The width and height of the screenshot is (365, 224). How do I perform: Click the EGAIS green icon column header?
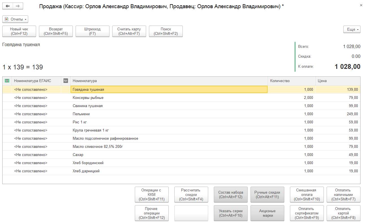(7, 81)
